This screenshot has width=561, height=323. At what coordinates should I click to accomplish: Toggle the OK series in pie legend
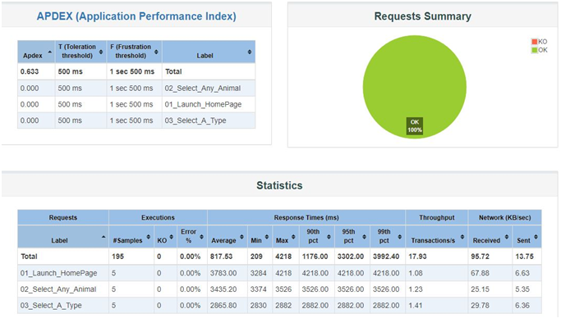539,50
